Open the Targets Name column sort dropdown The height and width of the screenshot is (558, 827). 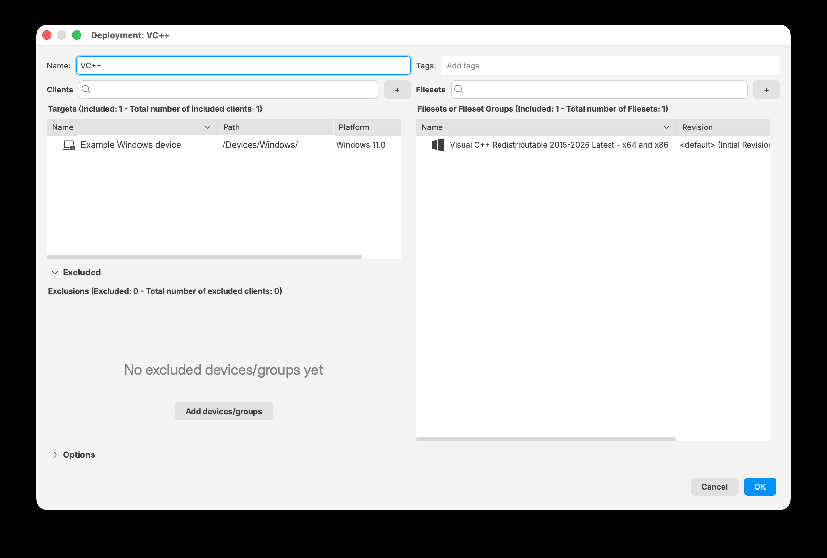(x=208, y=127)
